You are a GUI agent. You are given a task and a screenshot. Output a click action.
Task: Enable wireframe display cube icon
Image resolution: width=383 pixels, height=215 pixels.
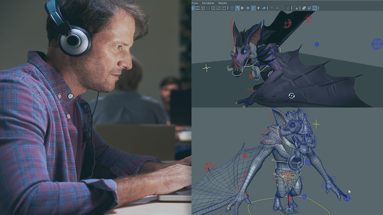(x=232, y=8)
